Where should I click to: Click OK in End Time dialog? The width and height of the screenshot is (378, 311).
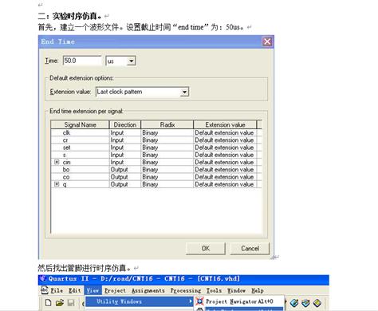click(x=206, y=248)
